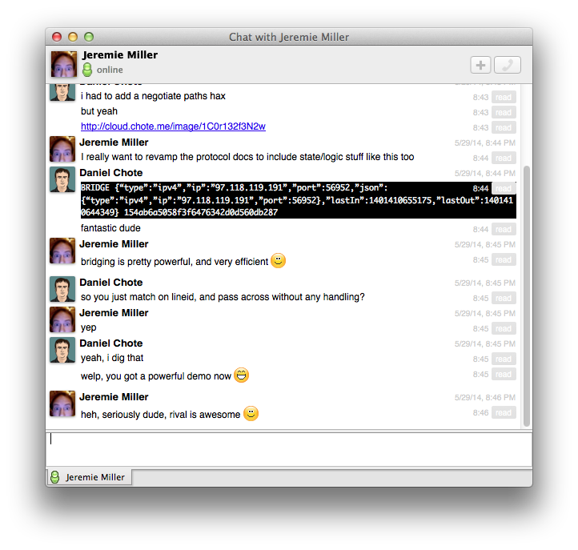This screenshot has width=578, height=550.
Task: Click the window's yellow minimize button
Action: pos(73,37)
